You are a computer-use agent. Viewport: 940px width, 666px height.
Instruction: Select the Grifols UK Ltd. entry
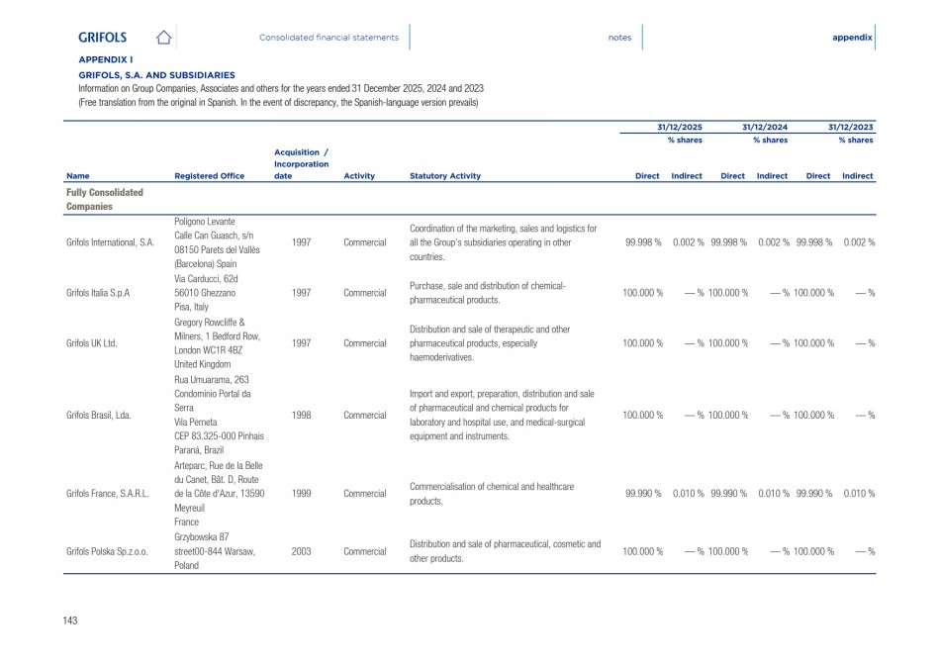point(92,343)
